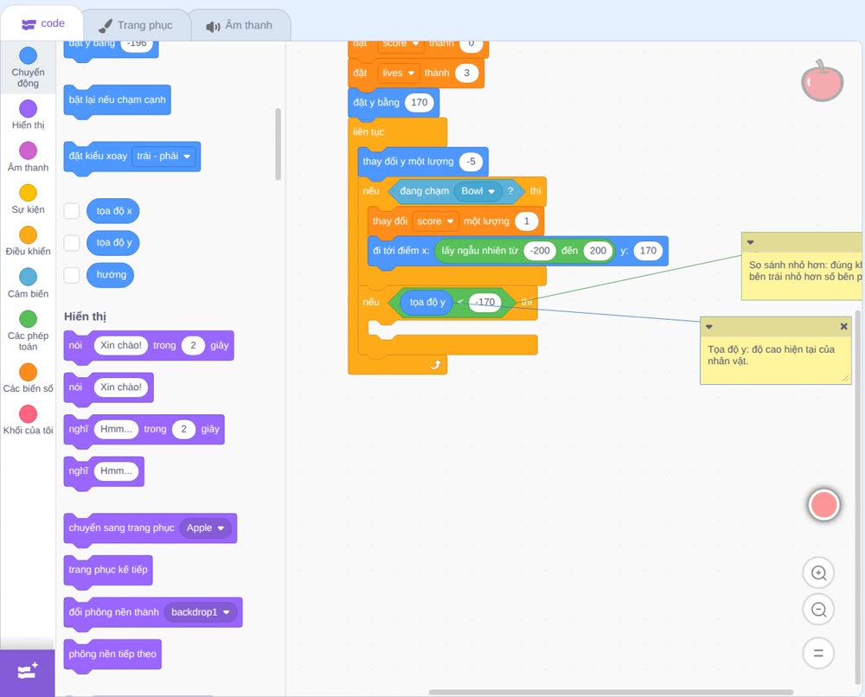
Task: Open the Khối của tôi category
Action: click(x=29, y=419)
